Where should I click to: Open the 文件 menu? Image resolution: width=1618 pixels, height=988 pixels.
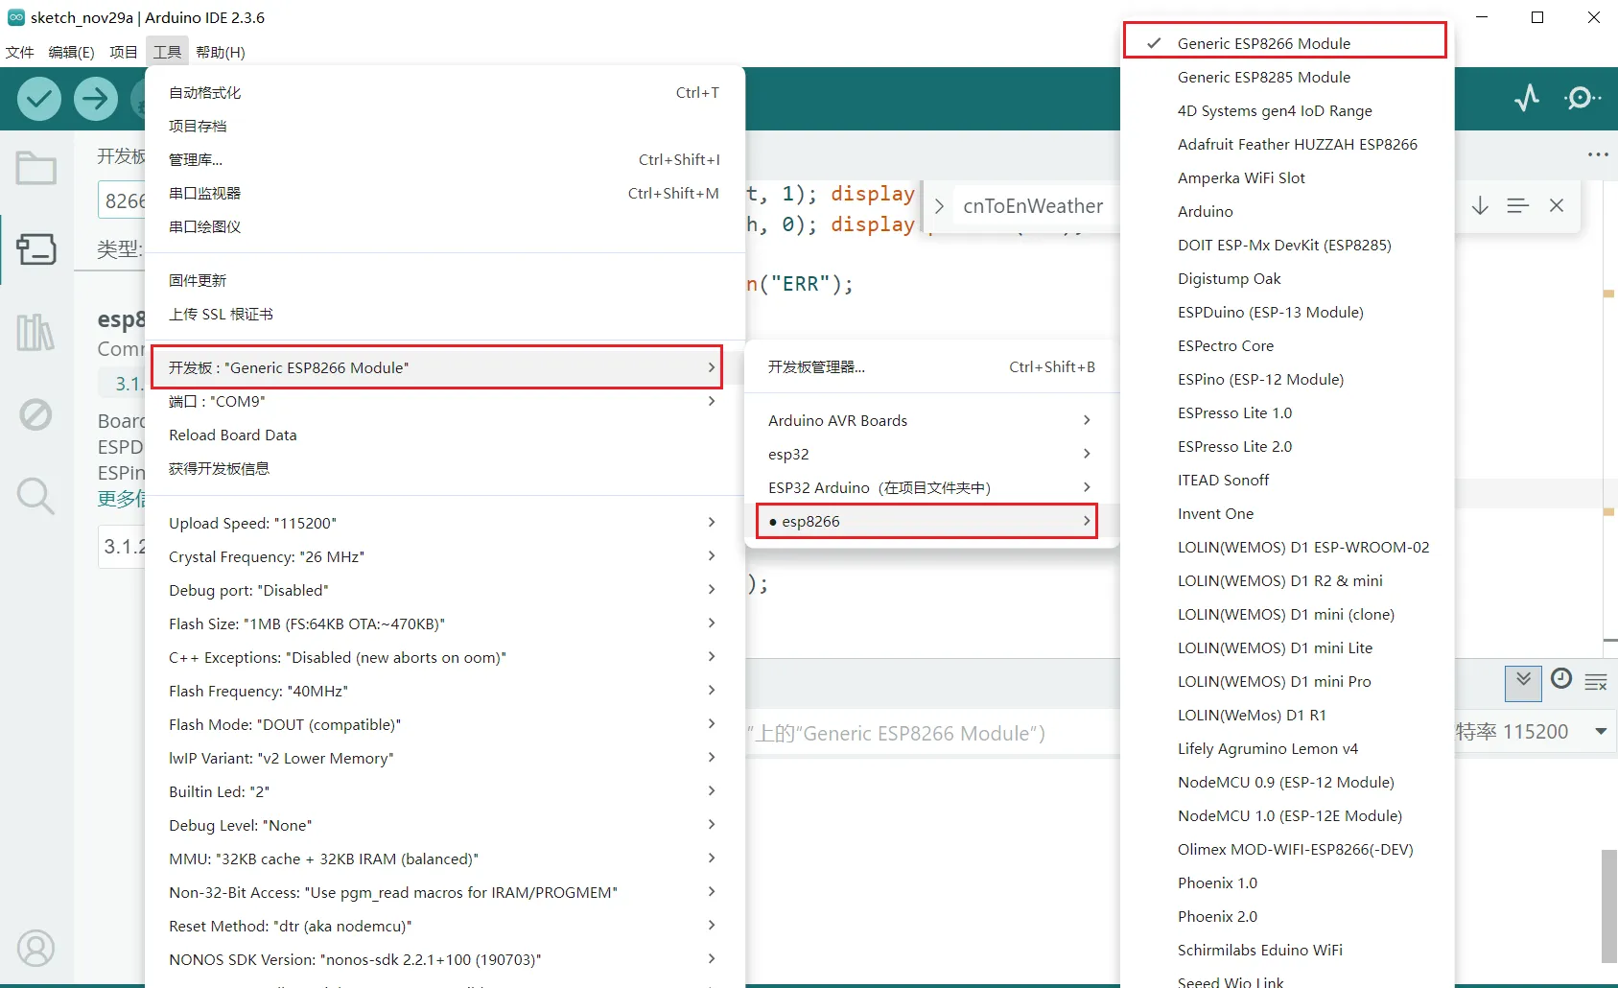[x=20, y=52]
